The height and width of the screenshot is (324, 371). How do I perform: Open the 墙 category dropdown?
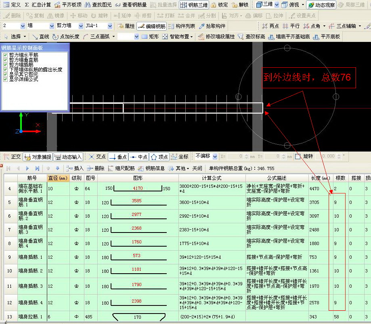coord(52,26)
